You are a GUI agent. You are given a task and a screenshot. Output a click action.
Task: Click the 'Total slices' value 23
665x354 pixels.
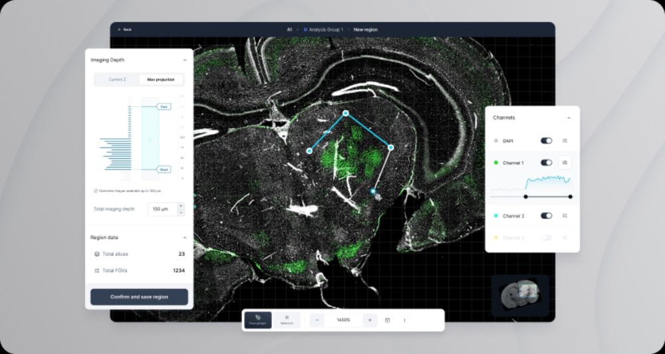coord(182,254)
